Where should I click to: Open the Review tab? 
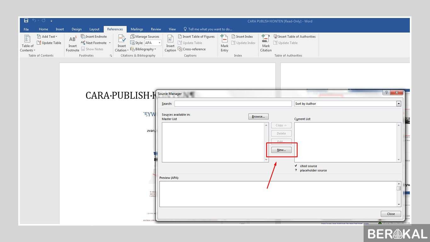(x=156, y=29)
